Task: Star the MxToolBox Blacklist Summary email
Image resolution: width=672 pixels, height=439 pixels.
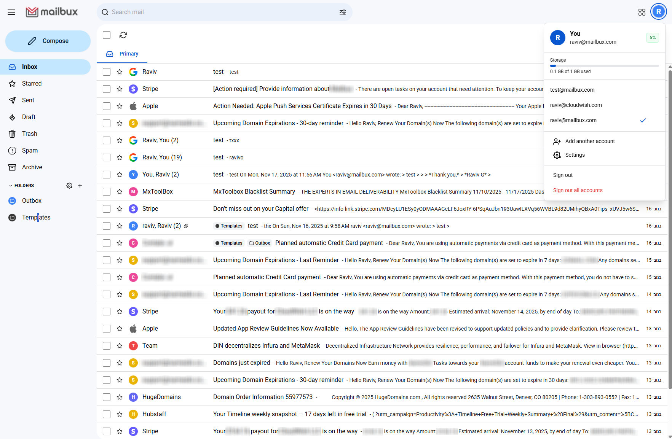Action: pos(120,192)
